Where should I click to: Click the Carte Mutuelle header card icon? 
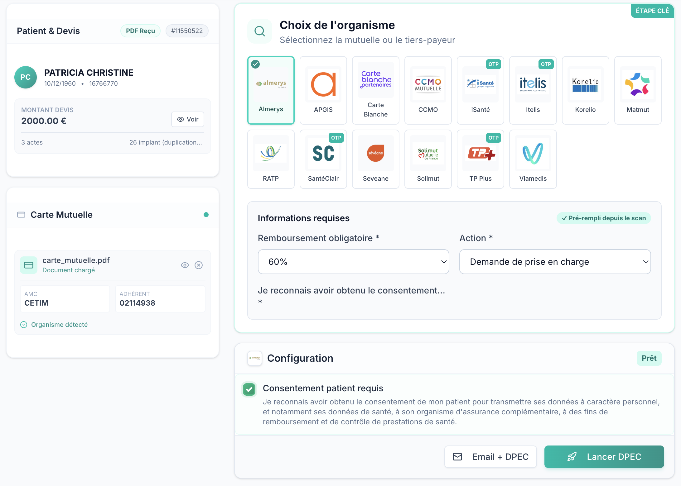tap(21, 215)
